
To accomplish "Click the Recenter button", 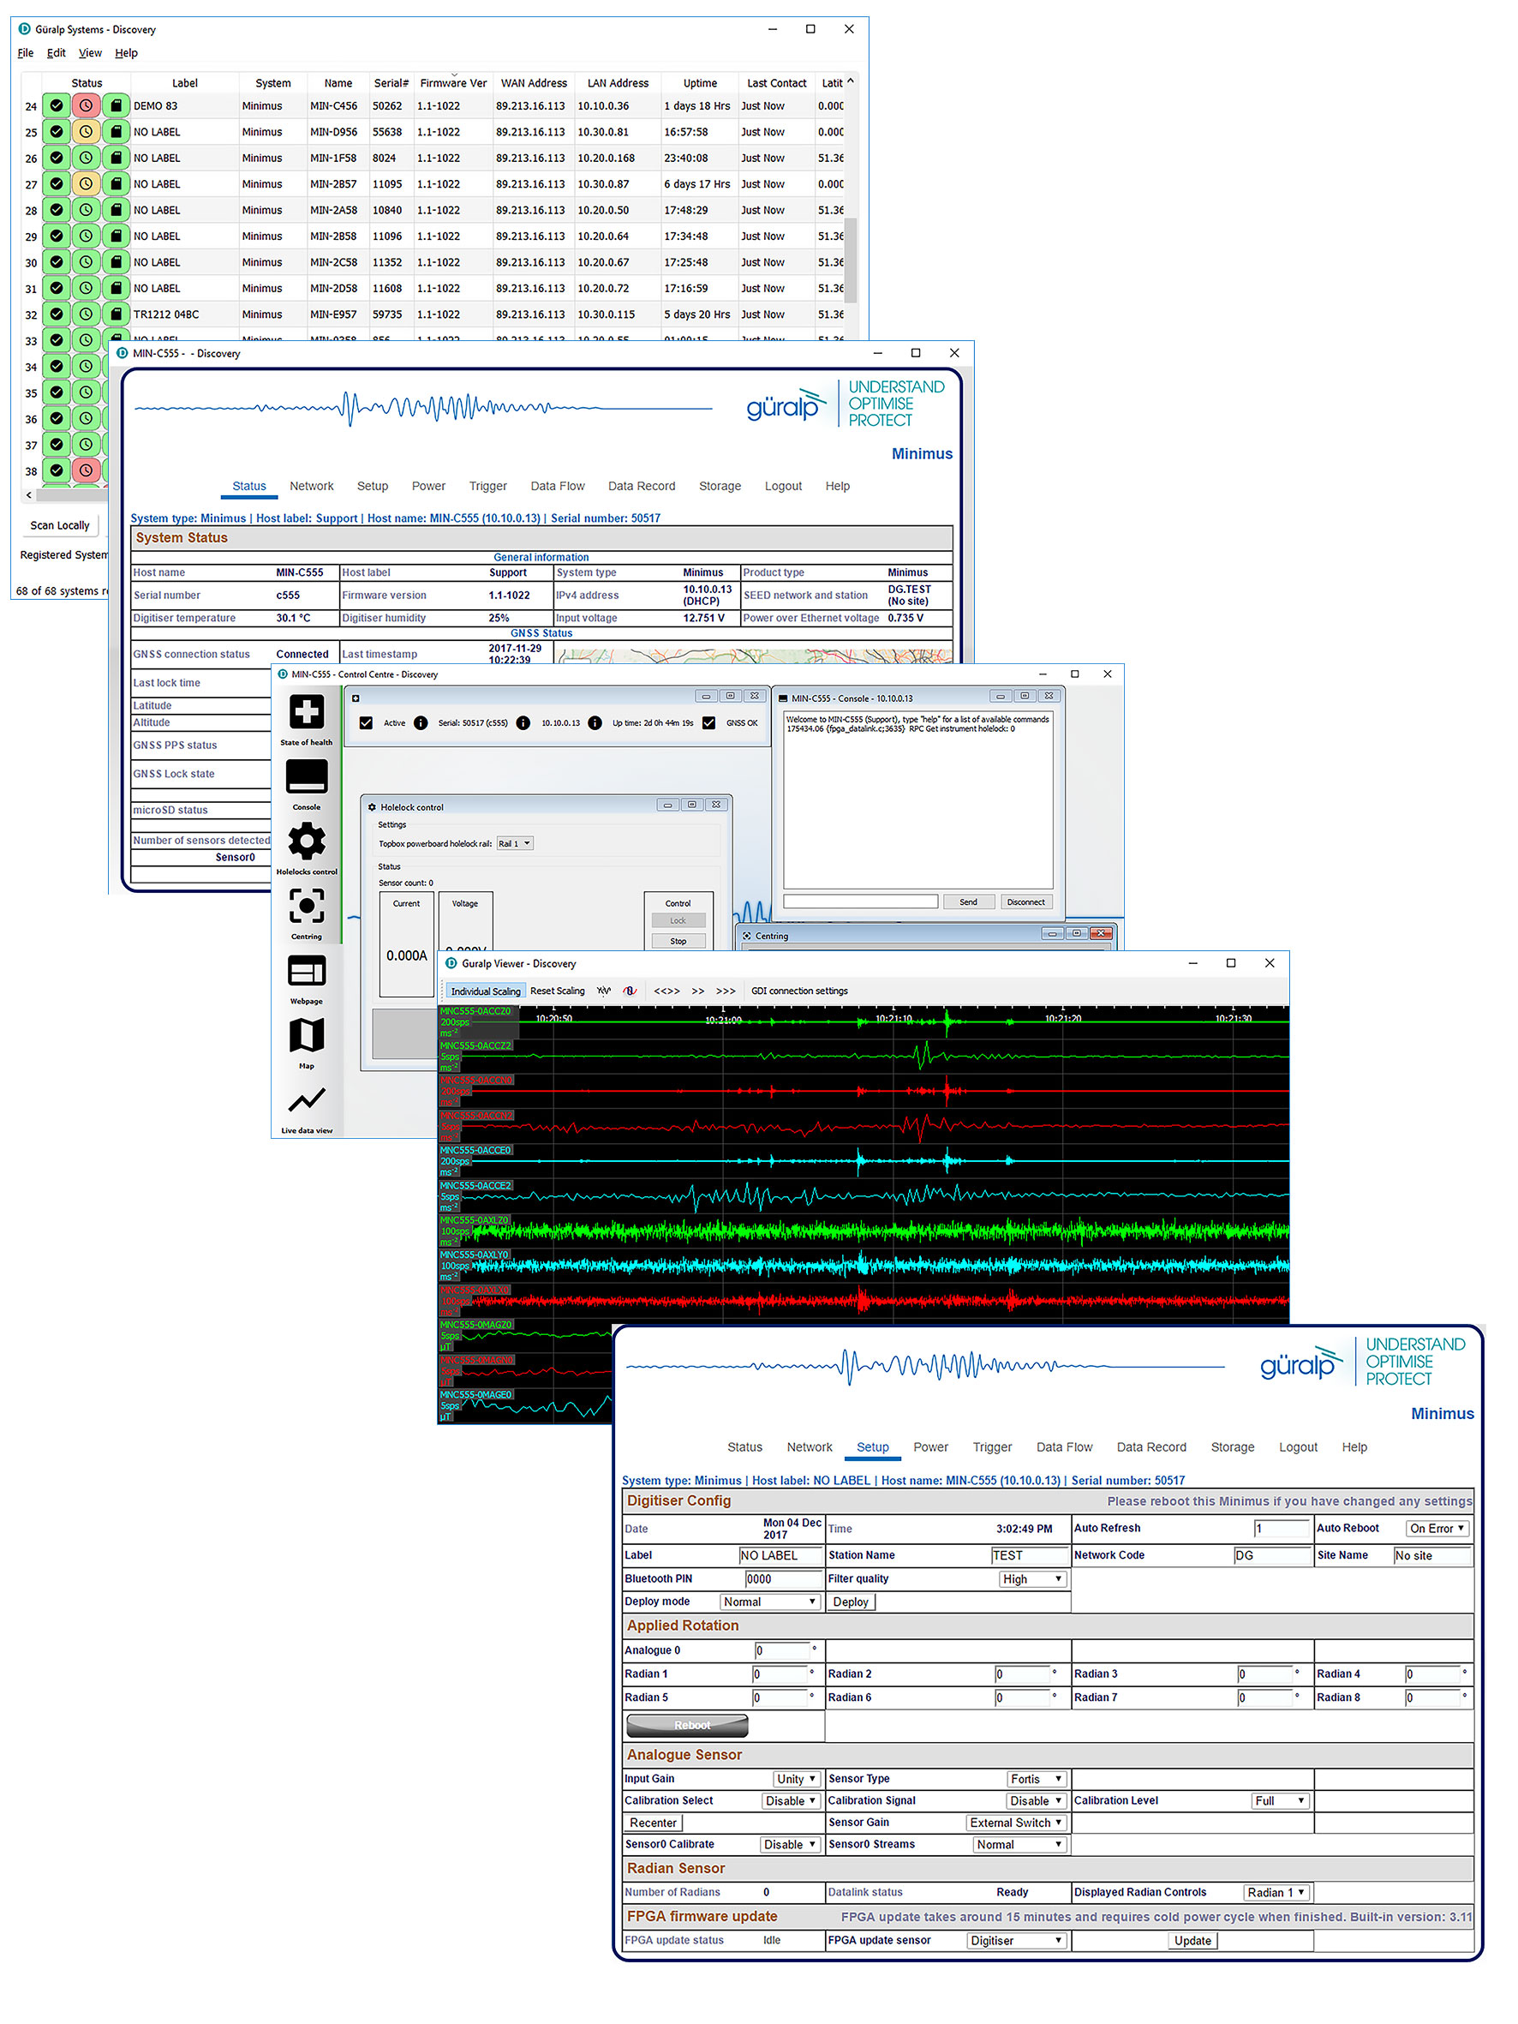I will click(653, 1823).
